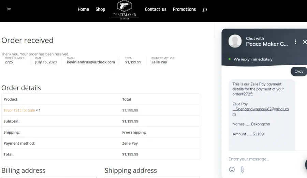
Task: Open the chat options three-dot menu
Action: 295,42
